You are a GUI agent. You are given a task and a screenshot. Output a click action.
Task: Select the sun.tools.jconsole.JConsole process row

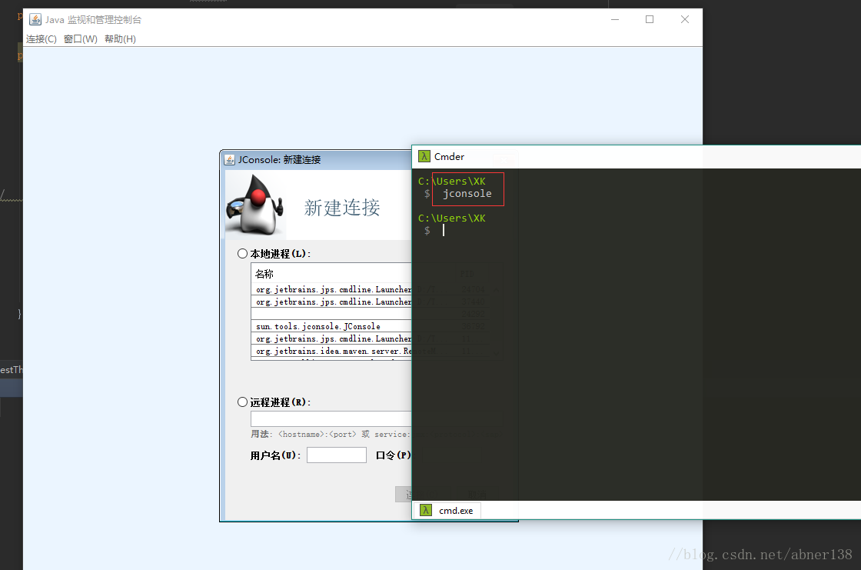[x=331, y=326]
